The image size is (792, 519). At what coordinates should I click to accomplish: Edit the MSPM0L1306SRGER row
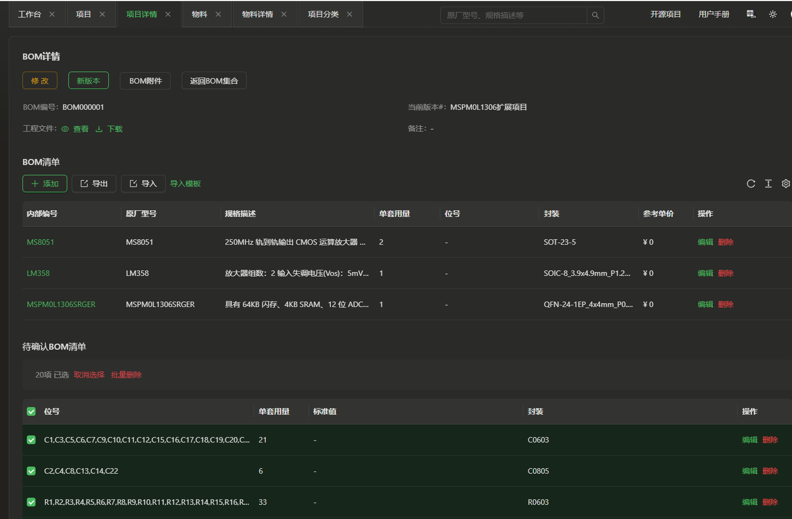point(706,304)
